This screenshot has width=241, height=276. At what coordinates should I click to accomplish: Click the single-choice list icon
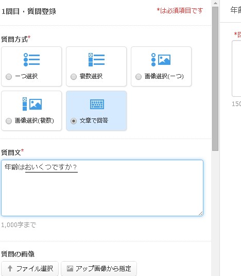tap(32, 60)
